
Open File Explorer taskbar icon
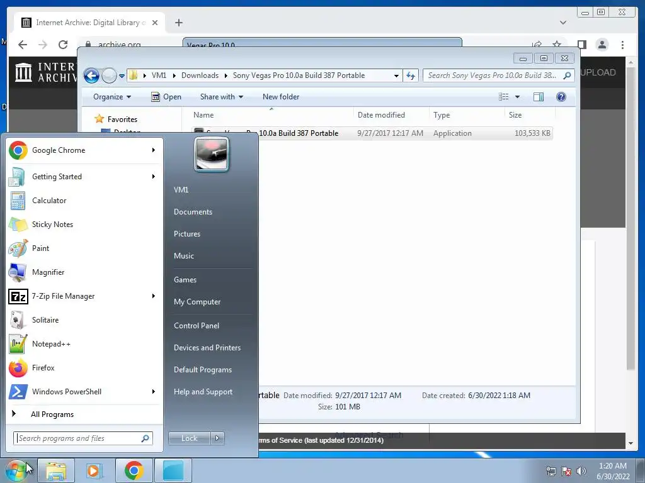[x=56, y=470]
